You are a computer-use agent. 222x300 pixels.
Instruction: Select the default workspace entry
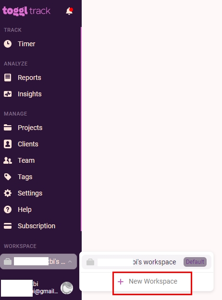point(147,262)
